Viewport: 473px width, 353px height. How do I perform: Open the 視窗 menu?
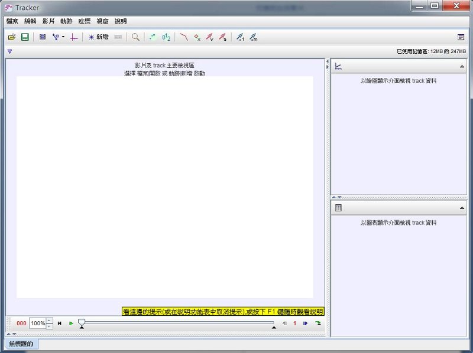pos(102,21)
